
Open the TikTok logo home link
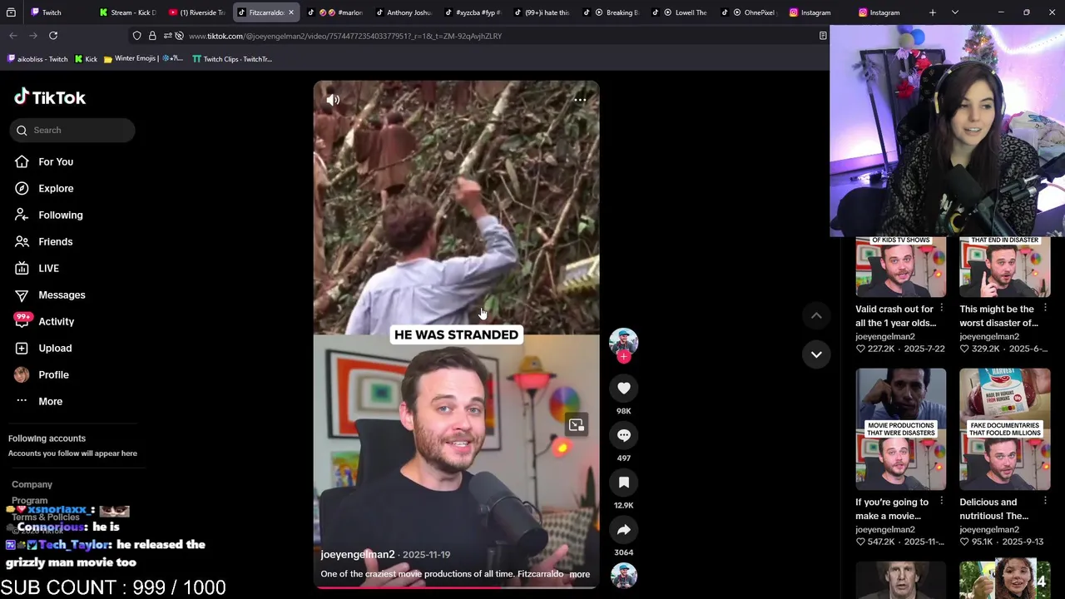click(x=50, y=97)
